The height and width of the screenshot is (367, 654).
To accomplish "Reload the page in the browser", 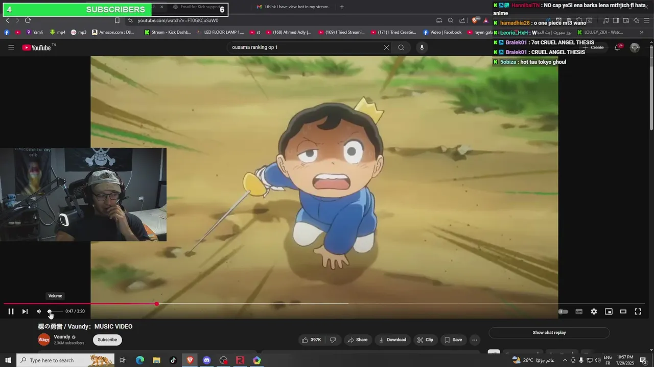I will 28,20.
